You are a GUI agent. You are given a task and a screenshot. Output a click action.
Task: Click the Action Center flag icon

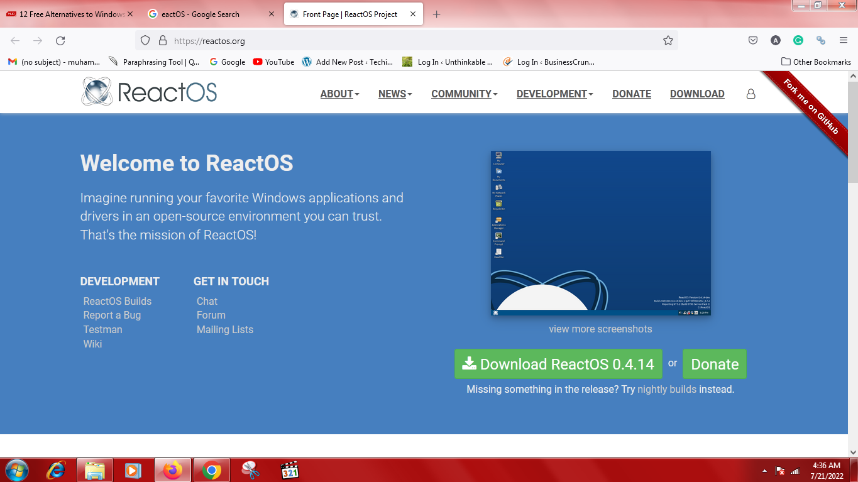[x=780, y=471]
